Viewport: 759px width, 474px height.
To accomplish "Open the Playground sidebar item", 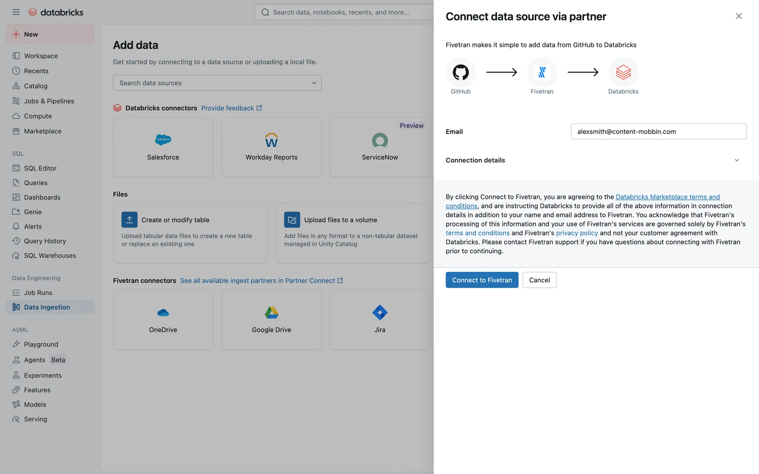I will [x=41, y=344].
